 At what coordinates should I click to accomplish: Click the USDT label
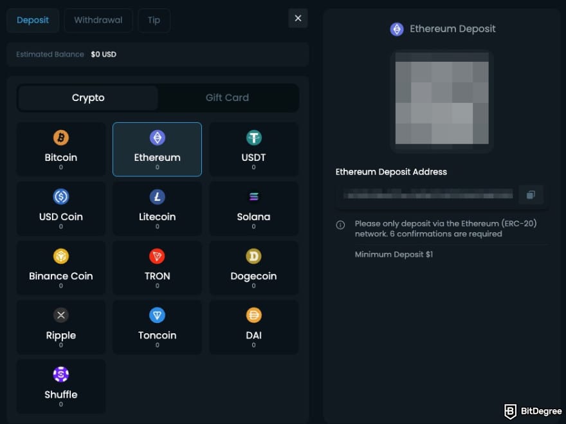(254, 158)
